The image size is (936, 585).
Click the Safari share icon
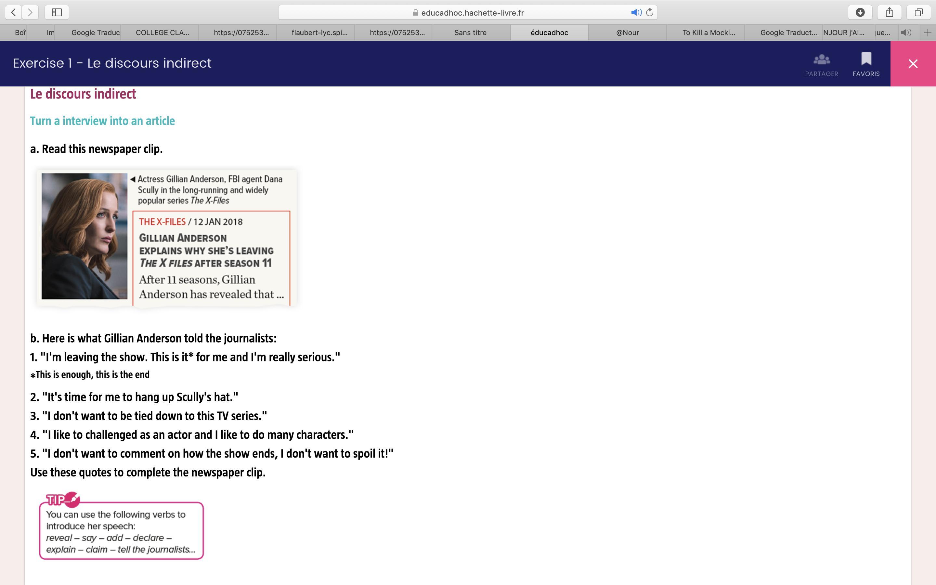pyautogui.click(x=889, y=12)
